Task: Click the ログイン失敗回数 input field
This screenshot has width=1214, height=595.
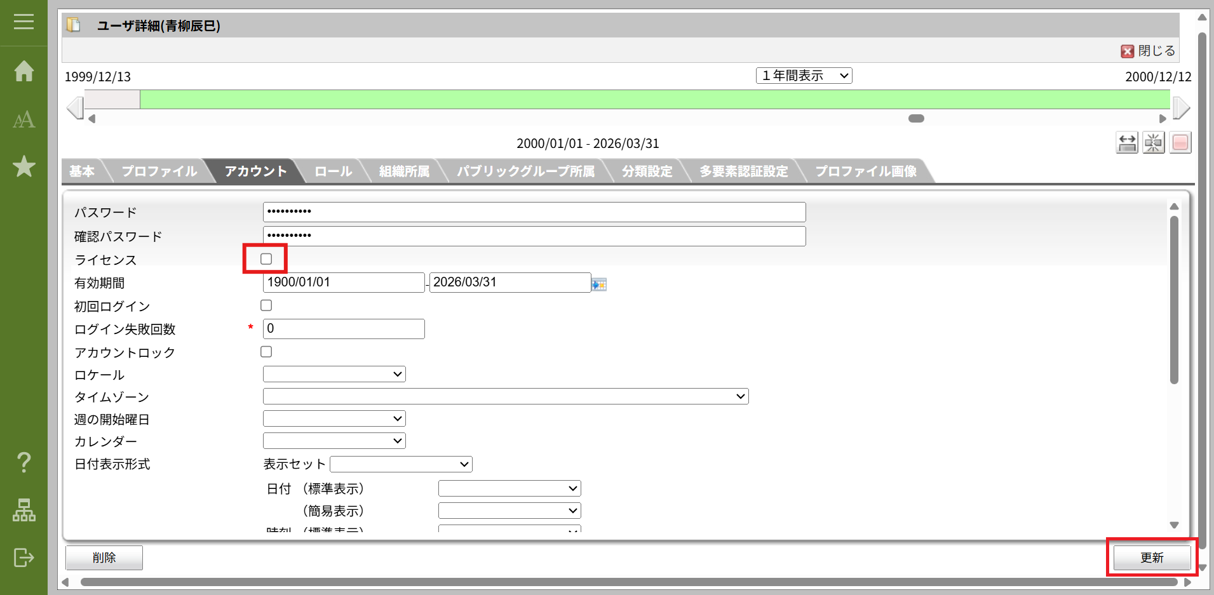Action: coord(344,329)
